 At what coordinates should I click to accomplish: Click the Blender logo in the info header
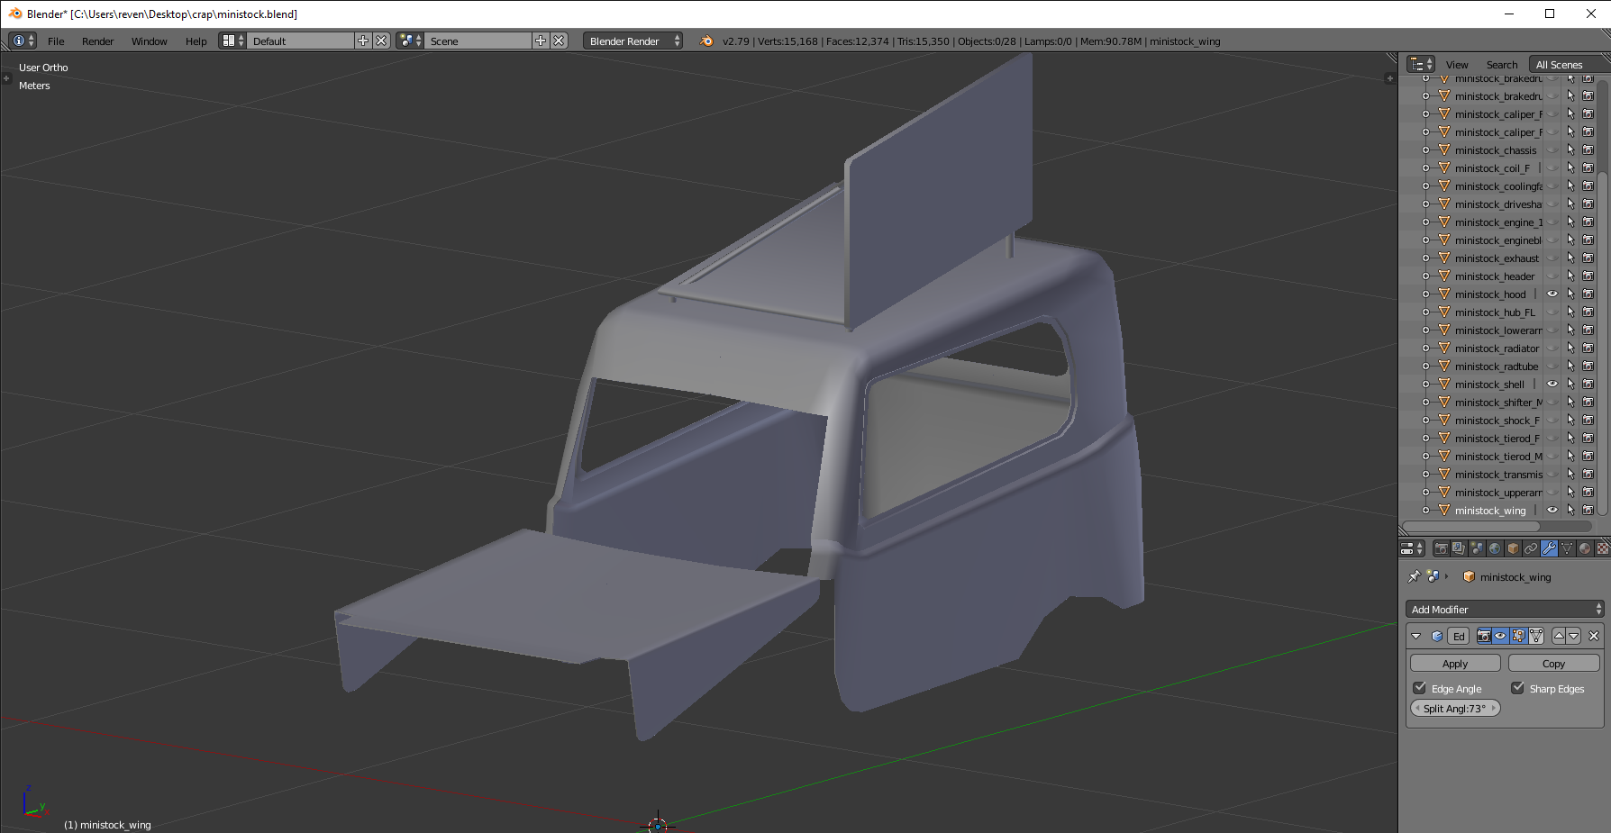706,41
